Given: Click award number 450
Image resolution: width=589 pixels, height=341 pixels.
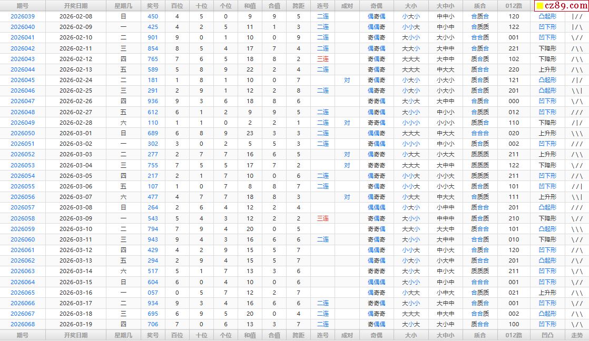Looking at the screenshot, I should [153, 16].
